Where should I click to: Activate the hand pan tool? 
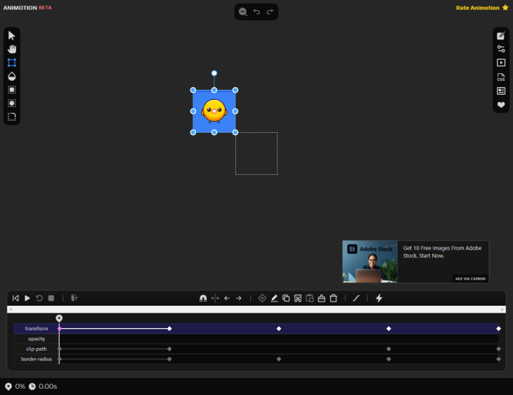click(x=11, y=48)
